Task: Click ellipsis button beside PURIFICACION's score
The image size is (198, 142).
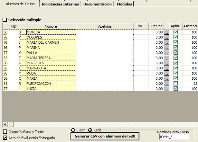Action: [166, 84]
